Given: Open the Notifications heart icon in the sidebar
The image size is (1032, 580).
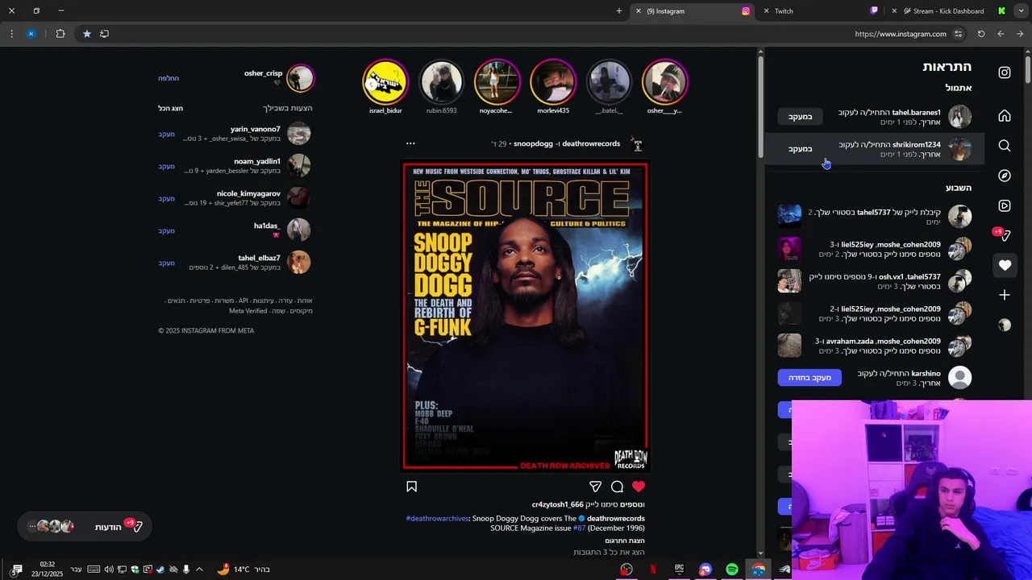Looking at the screenshot, I should [1005, 265].
